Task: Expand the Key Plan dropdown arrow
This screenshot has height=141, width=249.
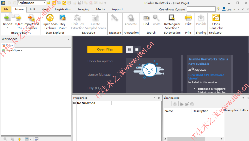Action: [66, 28]
